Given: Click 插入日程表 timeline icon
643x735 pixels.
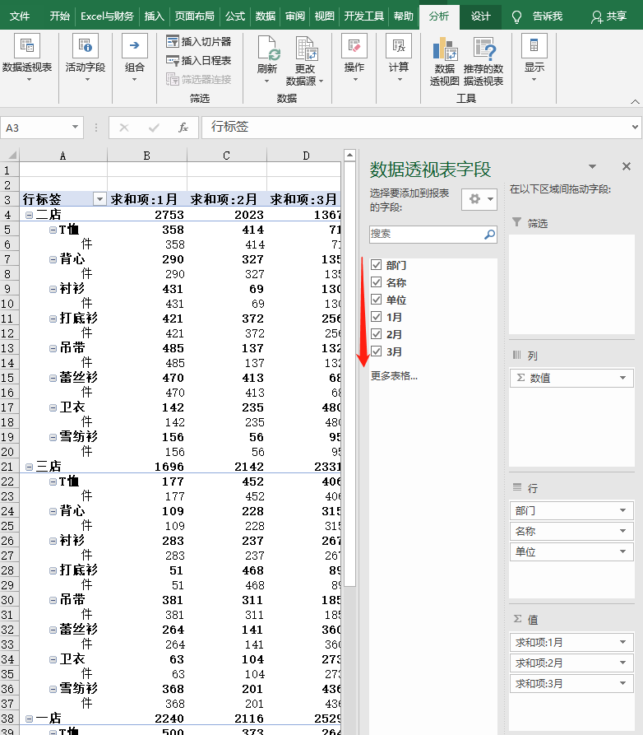Looking at the screenshot, I should pyautogui.click(x=173, y=60).
